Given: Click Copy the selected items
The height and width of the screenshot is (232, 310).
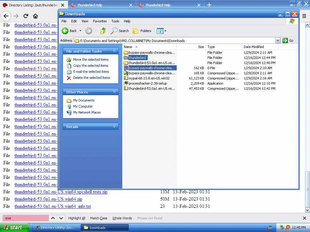Looking at the screenshot, I should [x=91, y=66].
